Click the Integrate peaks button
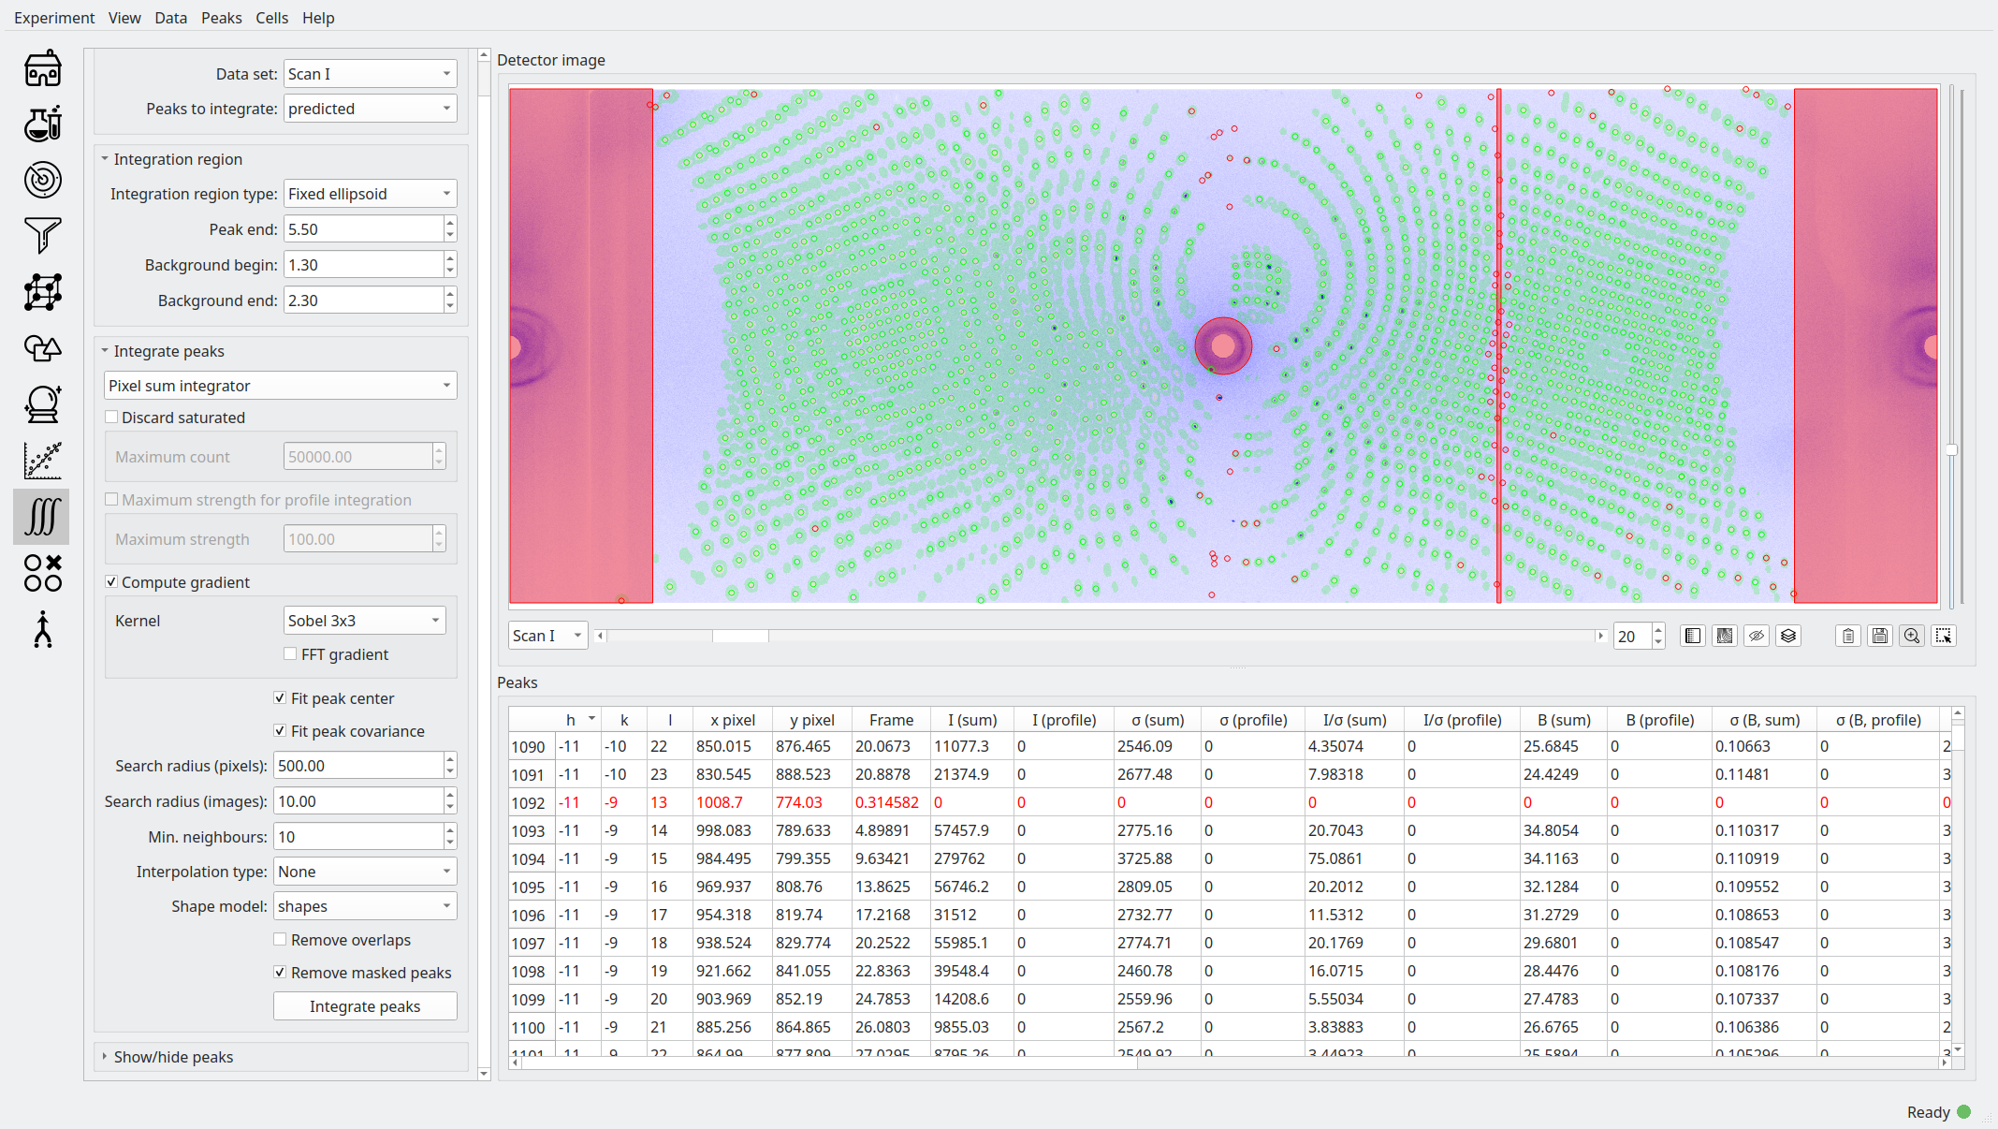This screenshot has height=1129, width=1998. [365, 1006]
